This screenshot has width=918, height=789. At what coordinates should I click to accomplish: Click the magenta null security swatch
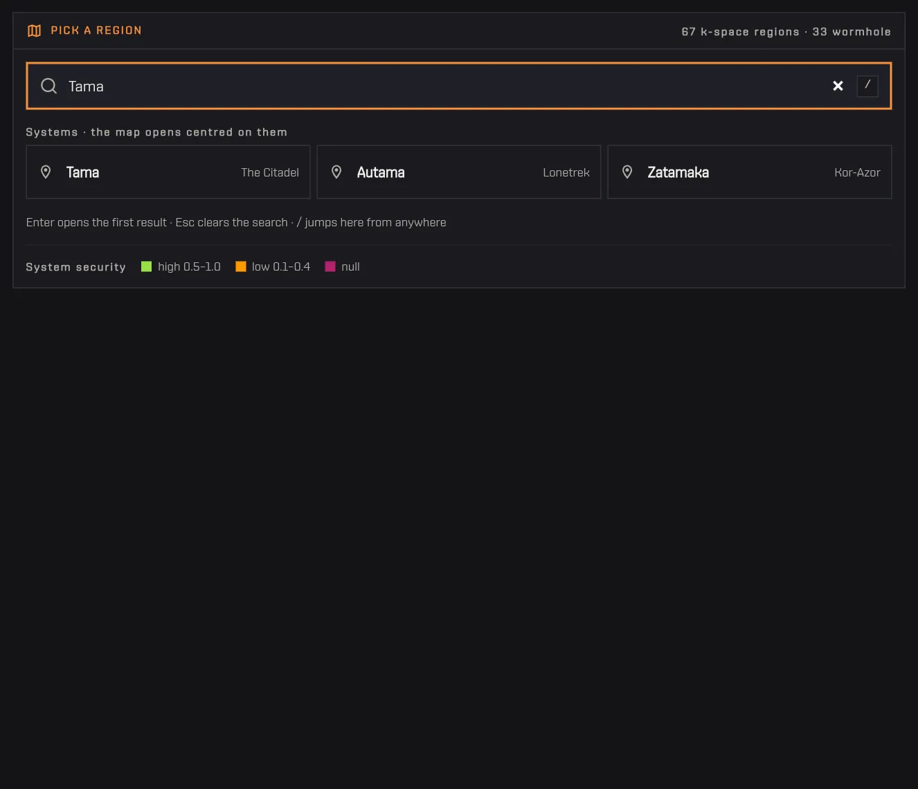(x=330, y=266)
